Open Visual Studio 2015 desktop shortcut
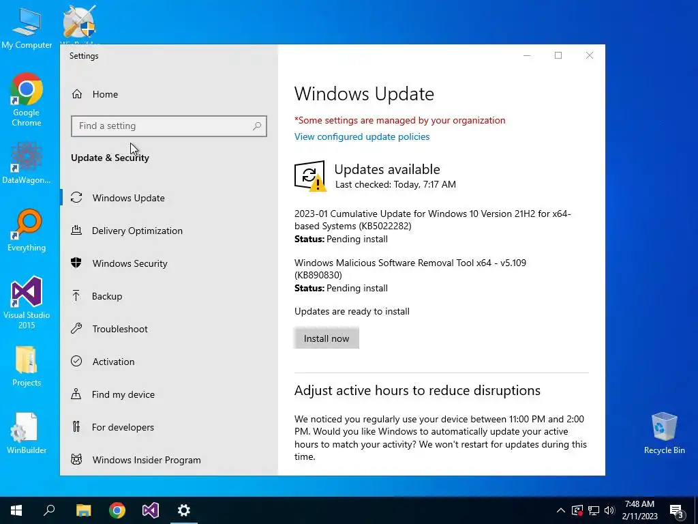Image resolution: width=698 pixels, height=524 pixels. click(x=27, y=303)
